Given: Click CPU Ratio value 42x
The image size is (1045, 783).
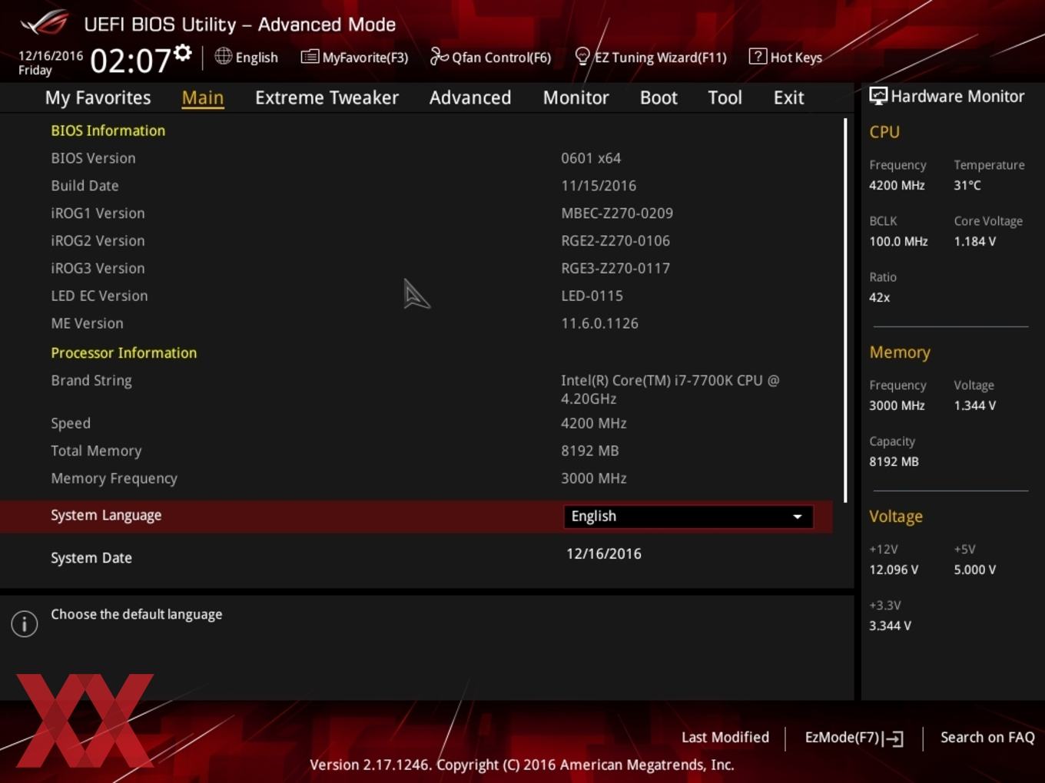Looking at the screenshot, I should point(880,297).
